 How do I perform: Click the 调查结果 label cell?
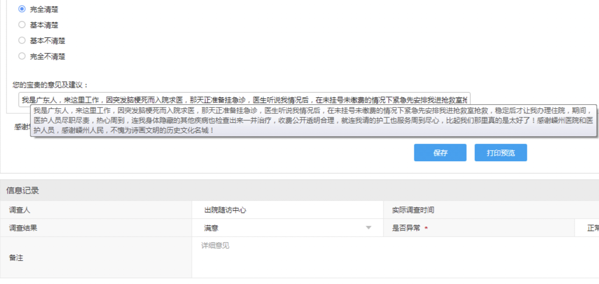(23, 228)
